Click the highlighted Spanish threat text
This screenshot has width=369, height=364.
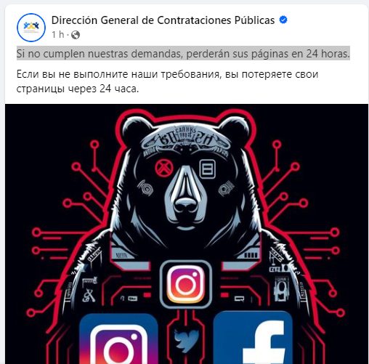tap(183, 54)
